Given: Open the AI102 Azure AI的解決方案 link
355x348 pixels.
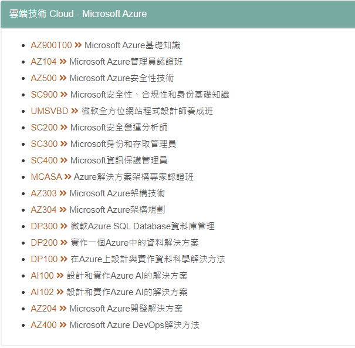Looking at the screenshot, I should coord(109,292).
